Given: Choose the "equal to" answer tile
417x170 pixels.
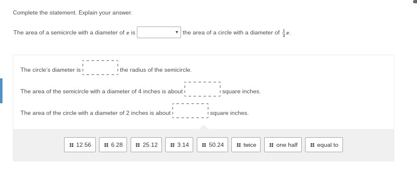Looking at the screenshot, I should 324,145.
